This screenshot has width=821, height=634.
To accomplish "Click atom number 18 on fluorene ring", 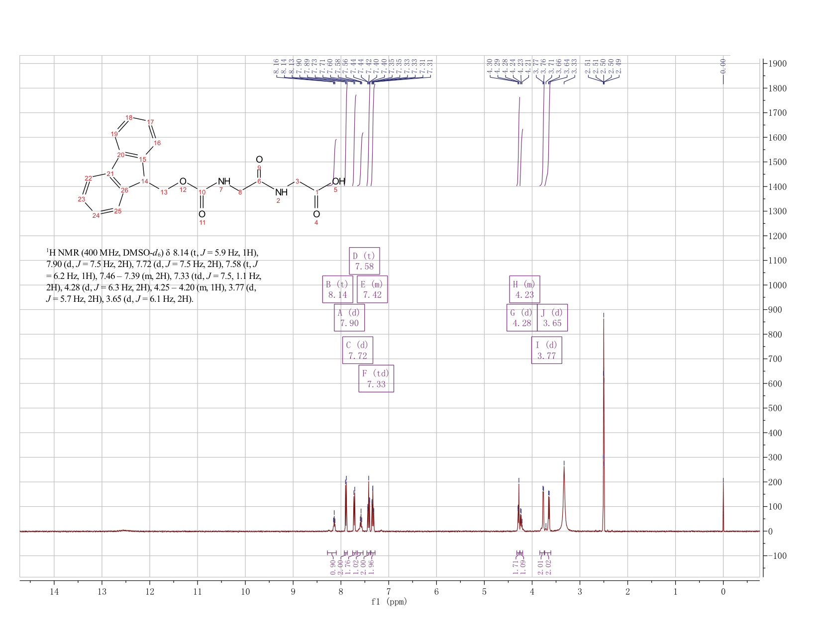I will pyautogui.click(x=129, y=118).
